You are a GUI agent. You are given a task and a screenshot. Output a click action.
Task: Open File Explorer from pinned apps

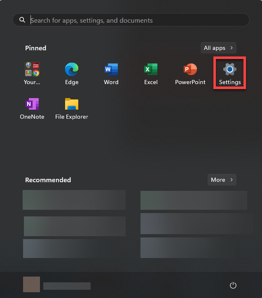click(x=72, y=108)
